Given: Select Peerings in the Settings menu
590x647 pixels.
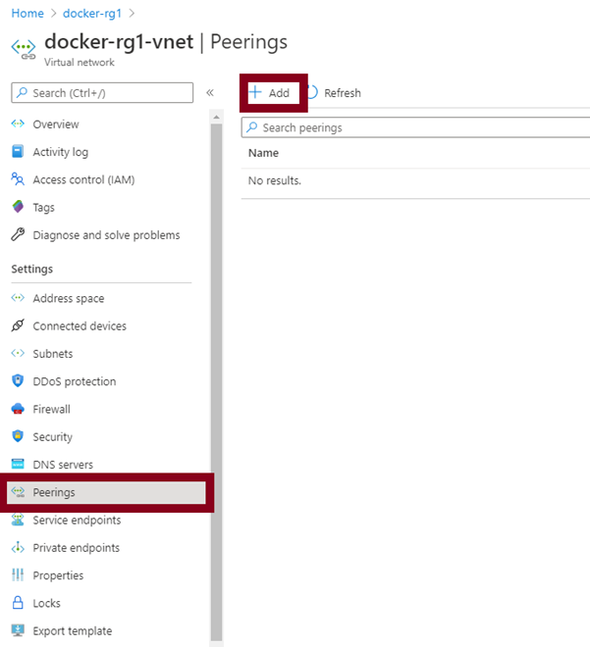Looking at the screenshot, I should click(106, 492).
